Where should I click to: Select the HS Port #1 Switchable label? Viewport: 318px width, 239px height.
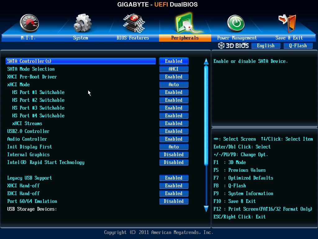38,92
